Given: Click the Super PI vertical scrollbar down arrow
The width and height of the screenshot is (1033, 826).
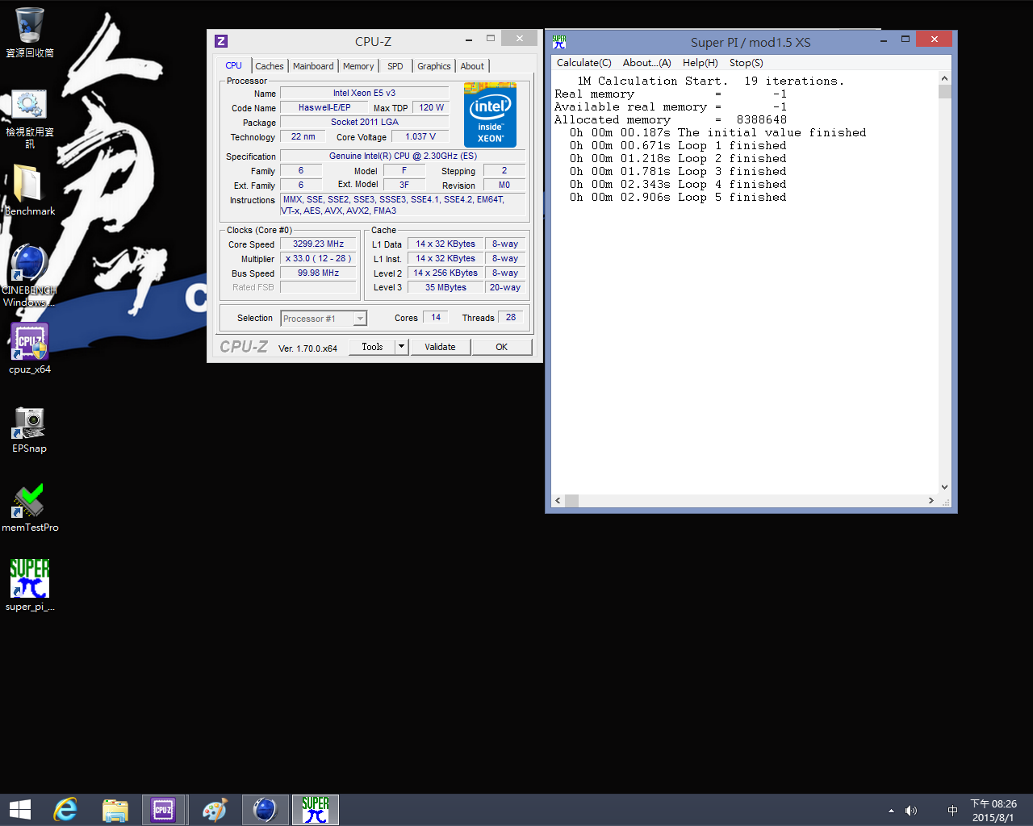Looking at the screenshot, I should tap(945, 487).
